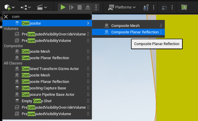Viewport: 198px width, 121px height.
Task: Choose the Empty Comp Shot item
Action: tap(36, 101)
